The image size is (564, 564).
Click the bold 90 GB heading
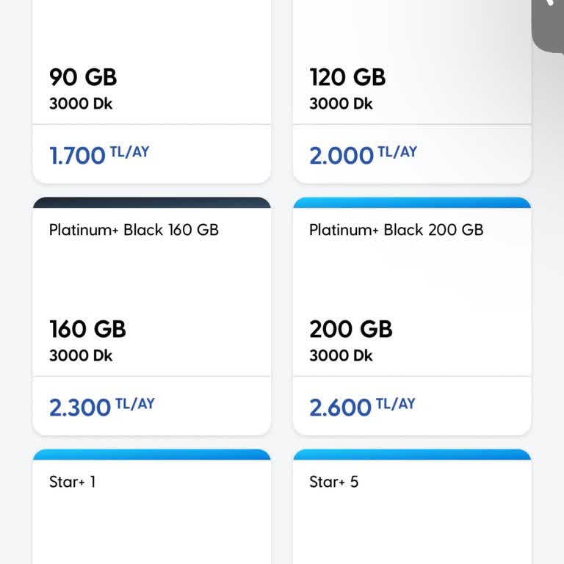point(83,77)
